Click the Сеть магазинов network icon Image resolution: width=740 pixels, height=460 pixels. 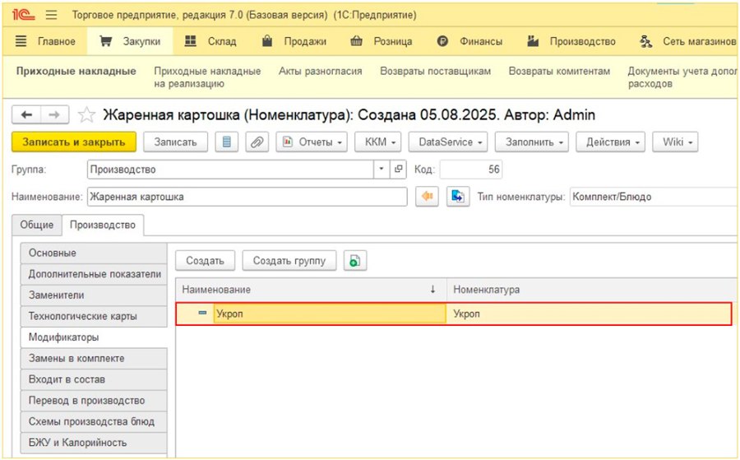[x=645, y=42]
